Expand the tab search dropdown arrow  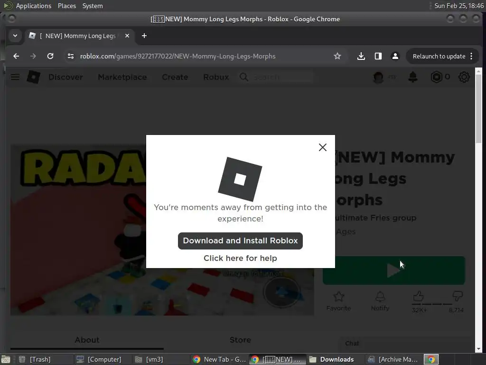[x=15, y=36]
